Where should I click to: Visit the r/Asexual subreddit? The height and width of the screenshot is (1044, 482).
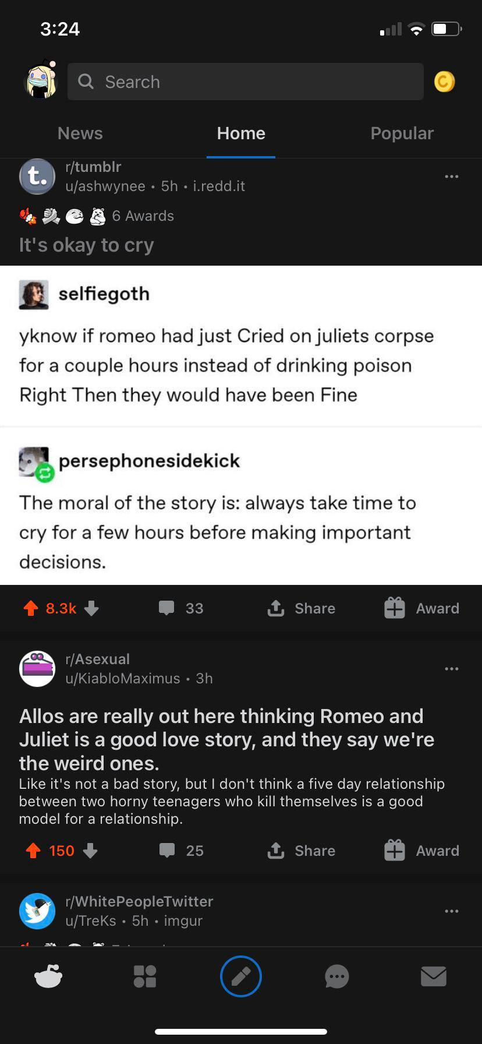click(x=98, y=659)
